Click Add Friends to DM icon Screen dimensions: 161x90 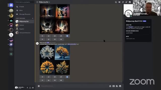pyautogui.click(x=126, y=2)
